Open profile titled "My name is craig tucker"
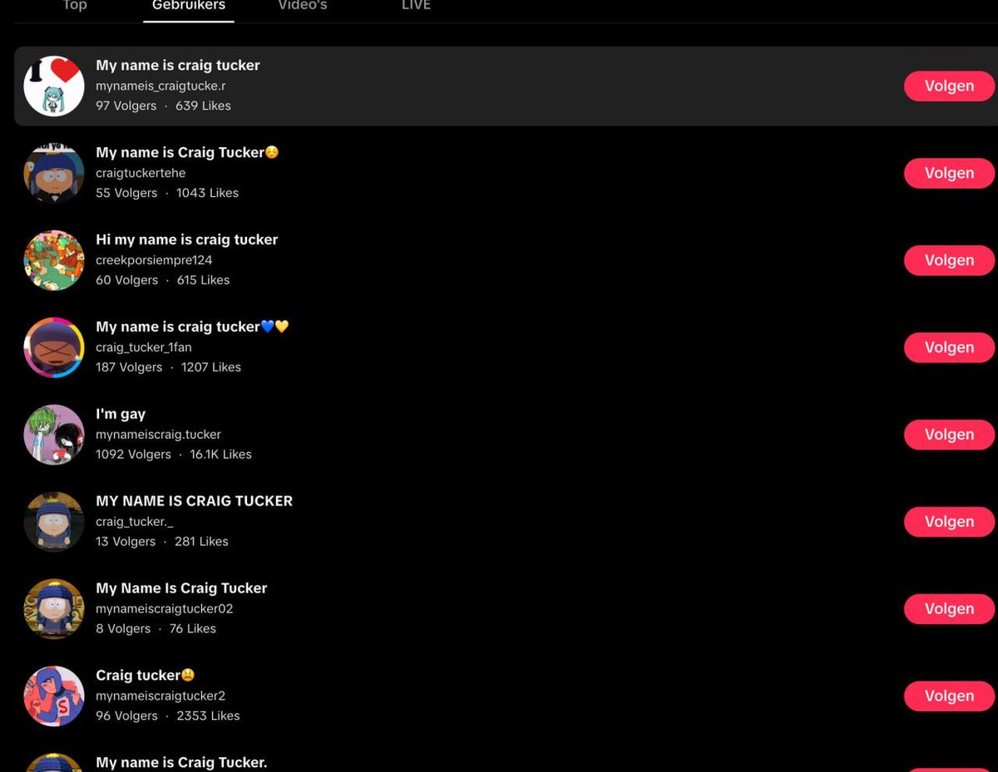 pyautogui.click(x=178, y=66)
